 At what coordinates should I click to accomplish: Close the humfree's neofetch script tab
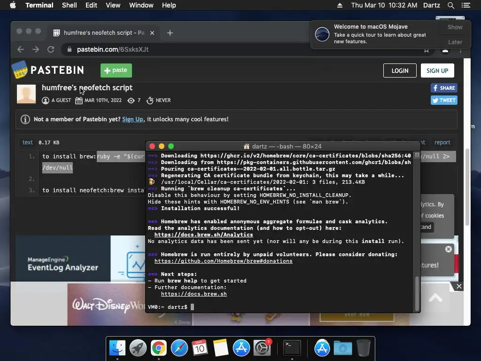coord(152,33)
